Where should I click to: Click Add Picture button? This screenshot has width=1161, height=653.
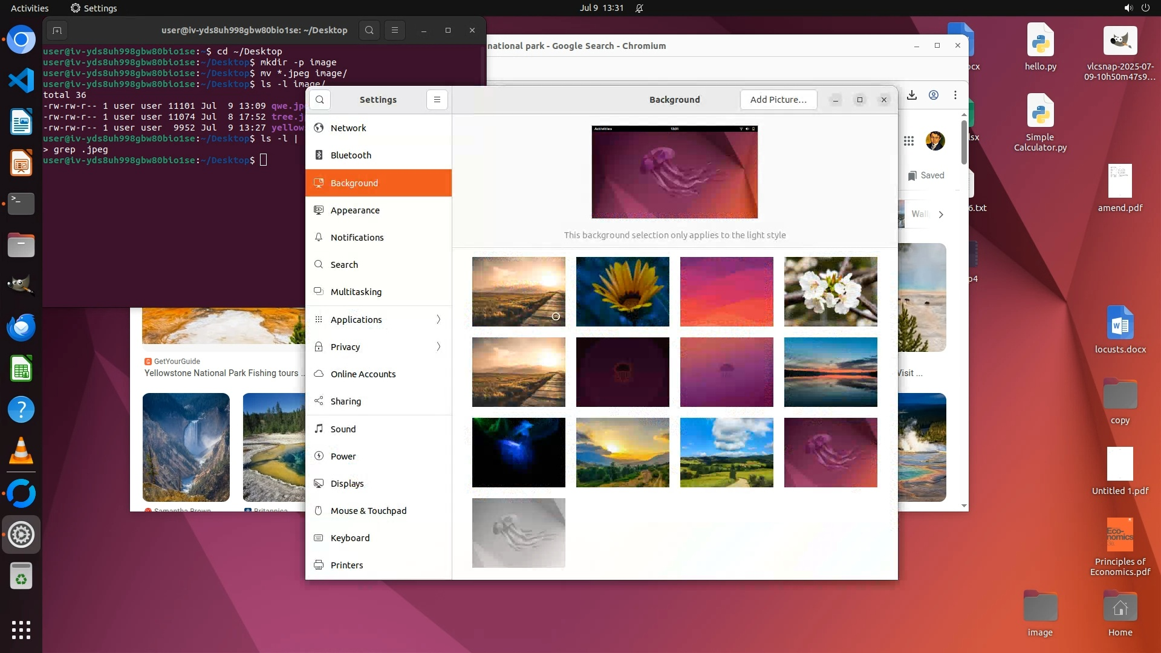(778, 100)
